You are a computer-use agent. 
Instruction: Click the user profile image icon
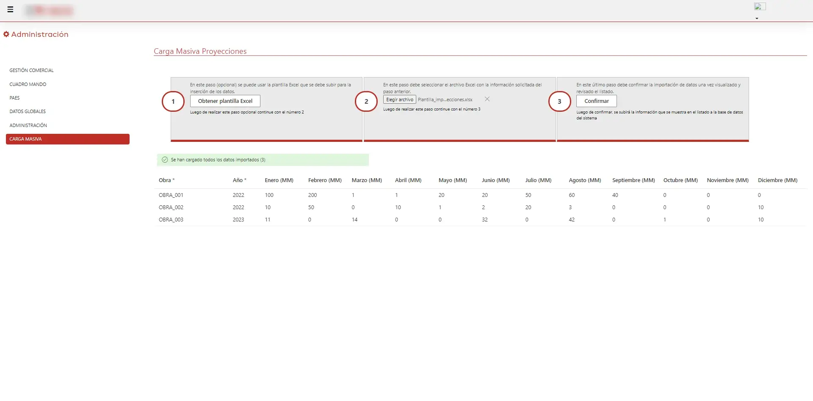coord(760,6)
